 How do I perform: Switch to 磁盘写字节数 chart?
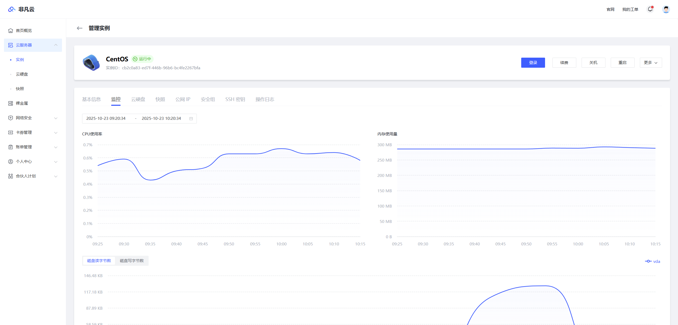tap(132, 261)
